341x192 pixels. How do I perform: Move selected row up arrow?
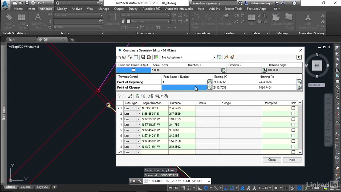tap(119, 96)
